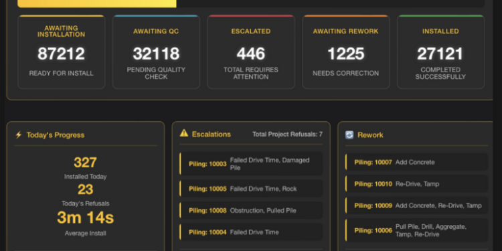
Task: Open the Awaiting QC card
Action: (156, 52)
